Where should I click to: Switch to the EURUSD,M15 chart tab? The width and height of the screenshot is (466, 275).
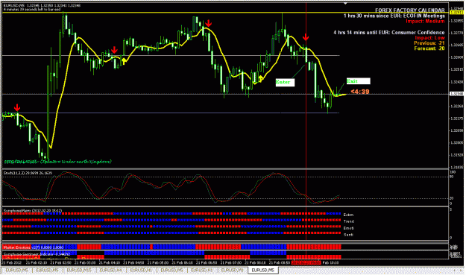tap(78, 271)
